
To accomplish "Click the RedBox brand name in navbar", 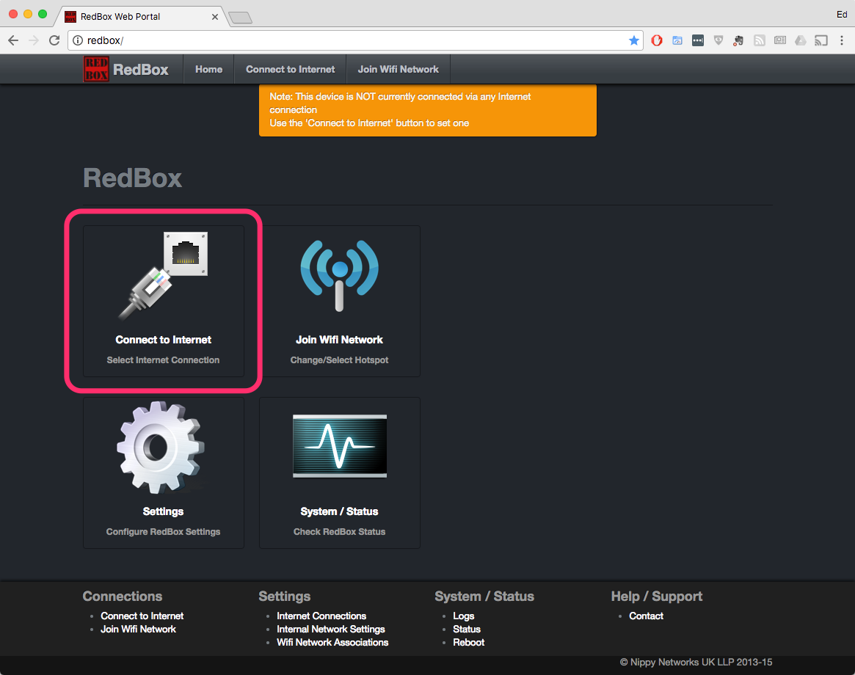I will [x=141, y=69].
